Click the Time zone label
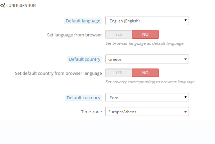 point(91,112)
